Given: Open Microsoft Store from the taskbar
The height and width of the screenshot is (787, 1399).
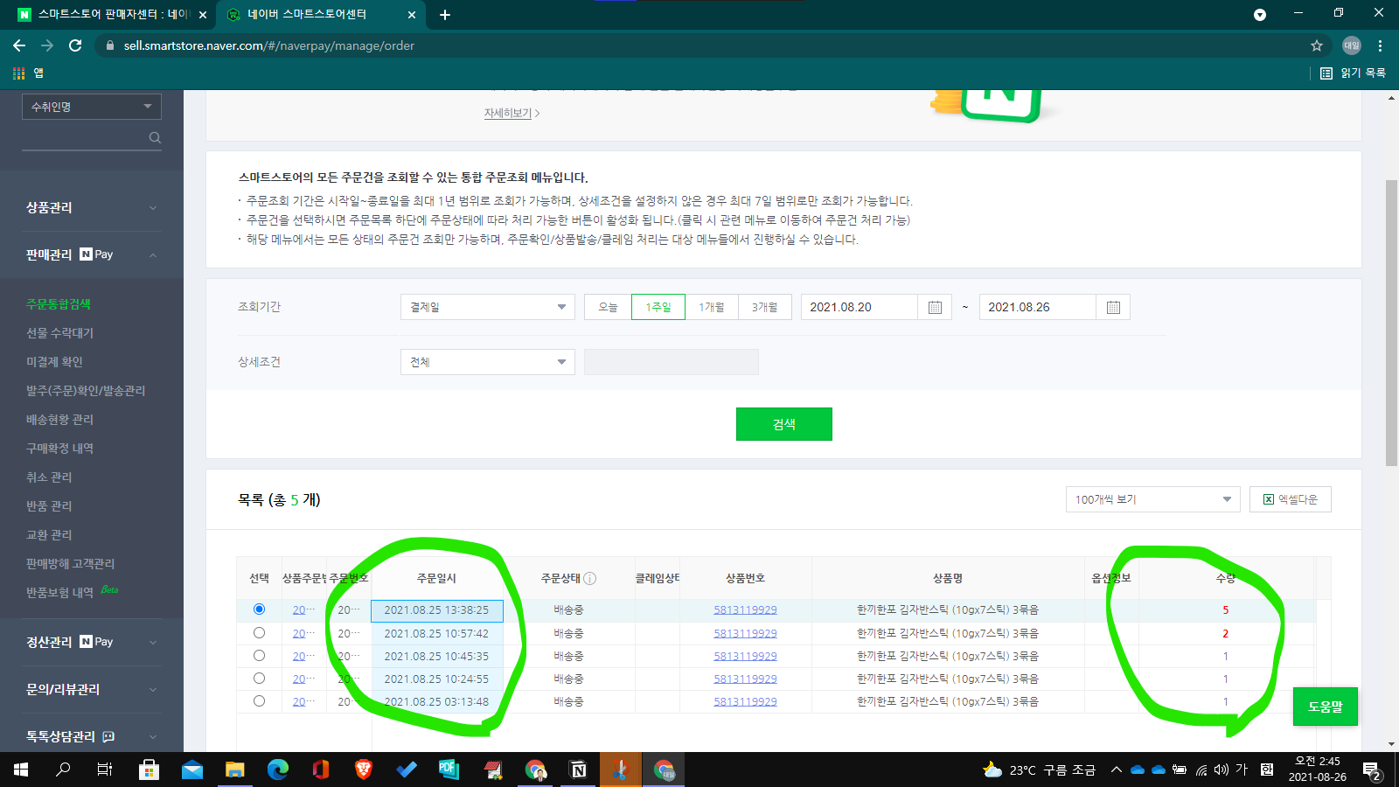Looking at the screenshot, I should 149,770.
